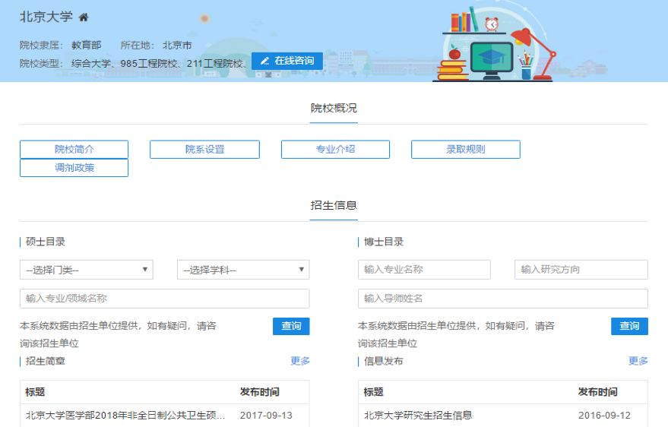
Task: Click 更多 link next to 信息发布
Action: click(638, 361)
